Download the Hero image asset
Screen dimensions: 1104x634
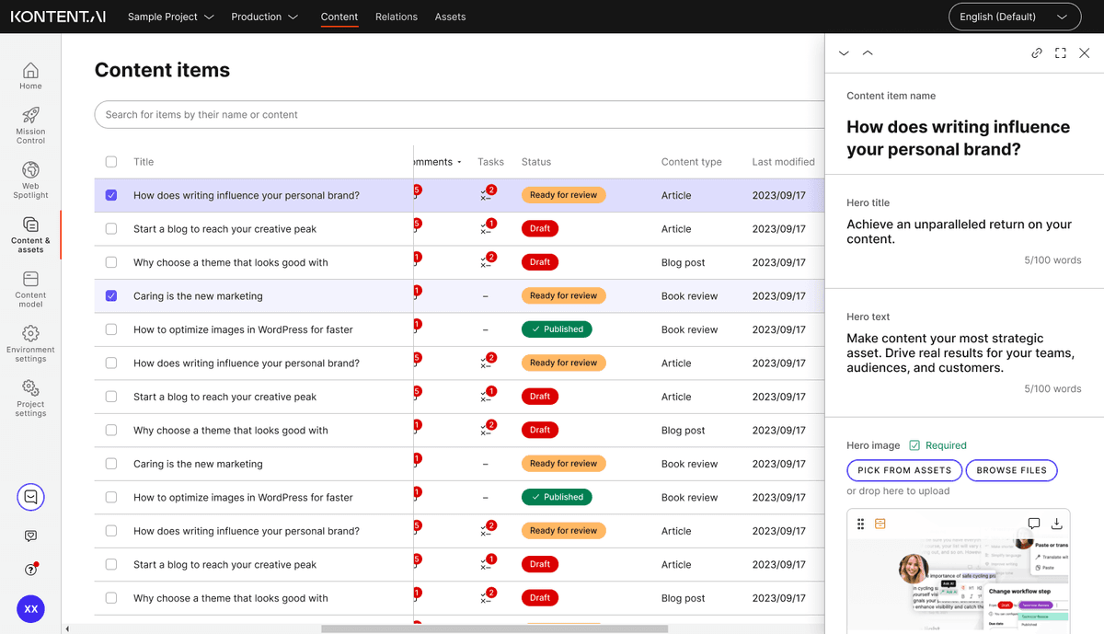pyautogui.click(x=1056, y=521)
